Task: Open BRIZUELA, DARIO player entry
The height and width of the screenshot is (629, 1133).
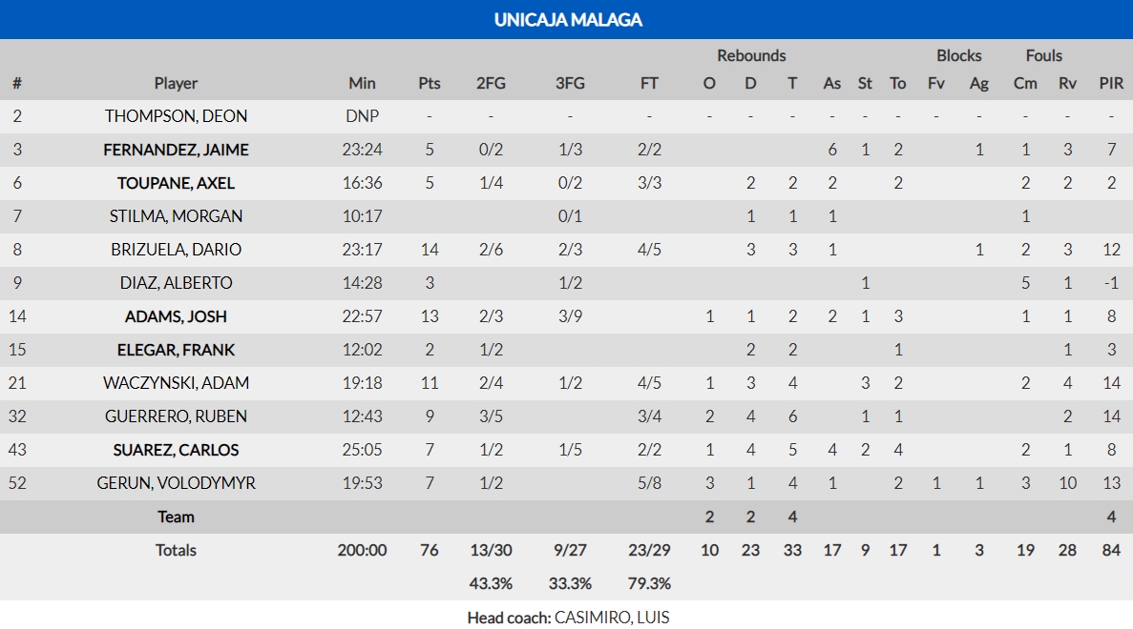Action: [x=176, y=250]
